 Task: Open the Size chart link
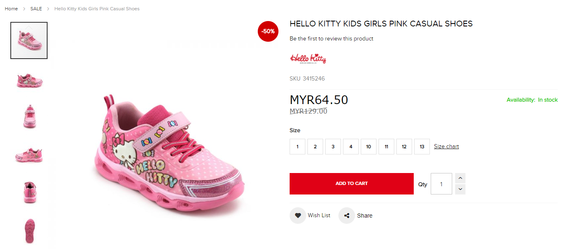(446, 147)
